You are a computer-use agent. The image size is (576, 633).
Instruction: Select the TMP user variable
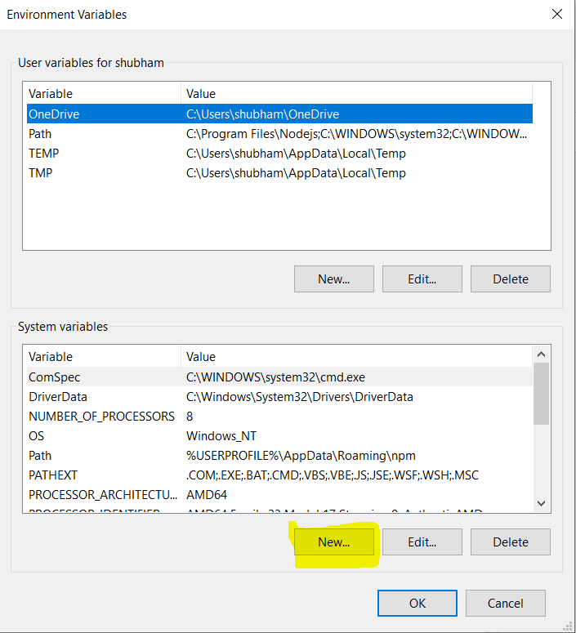click(x=279, y=173)
